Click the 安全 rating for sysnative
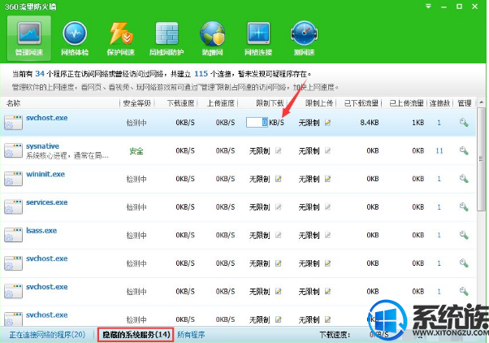 [x=136, y=151]
